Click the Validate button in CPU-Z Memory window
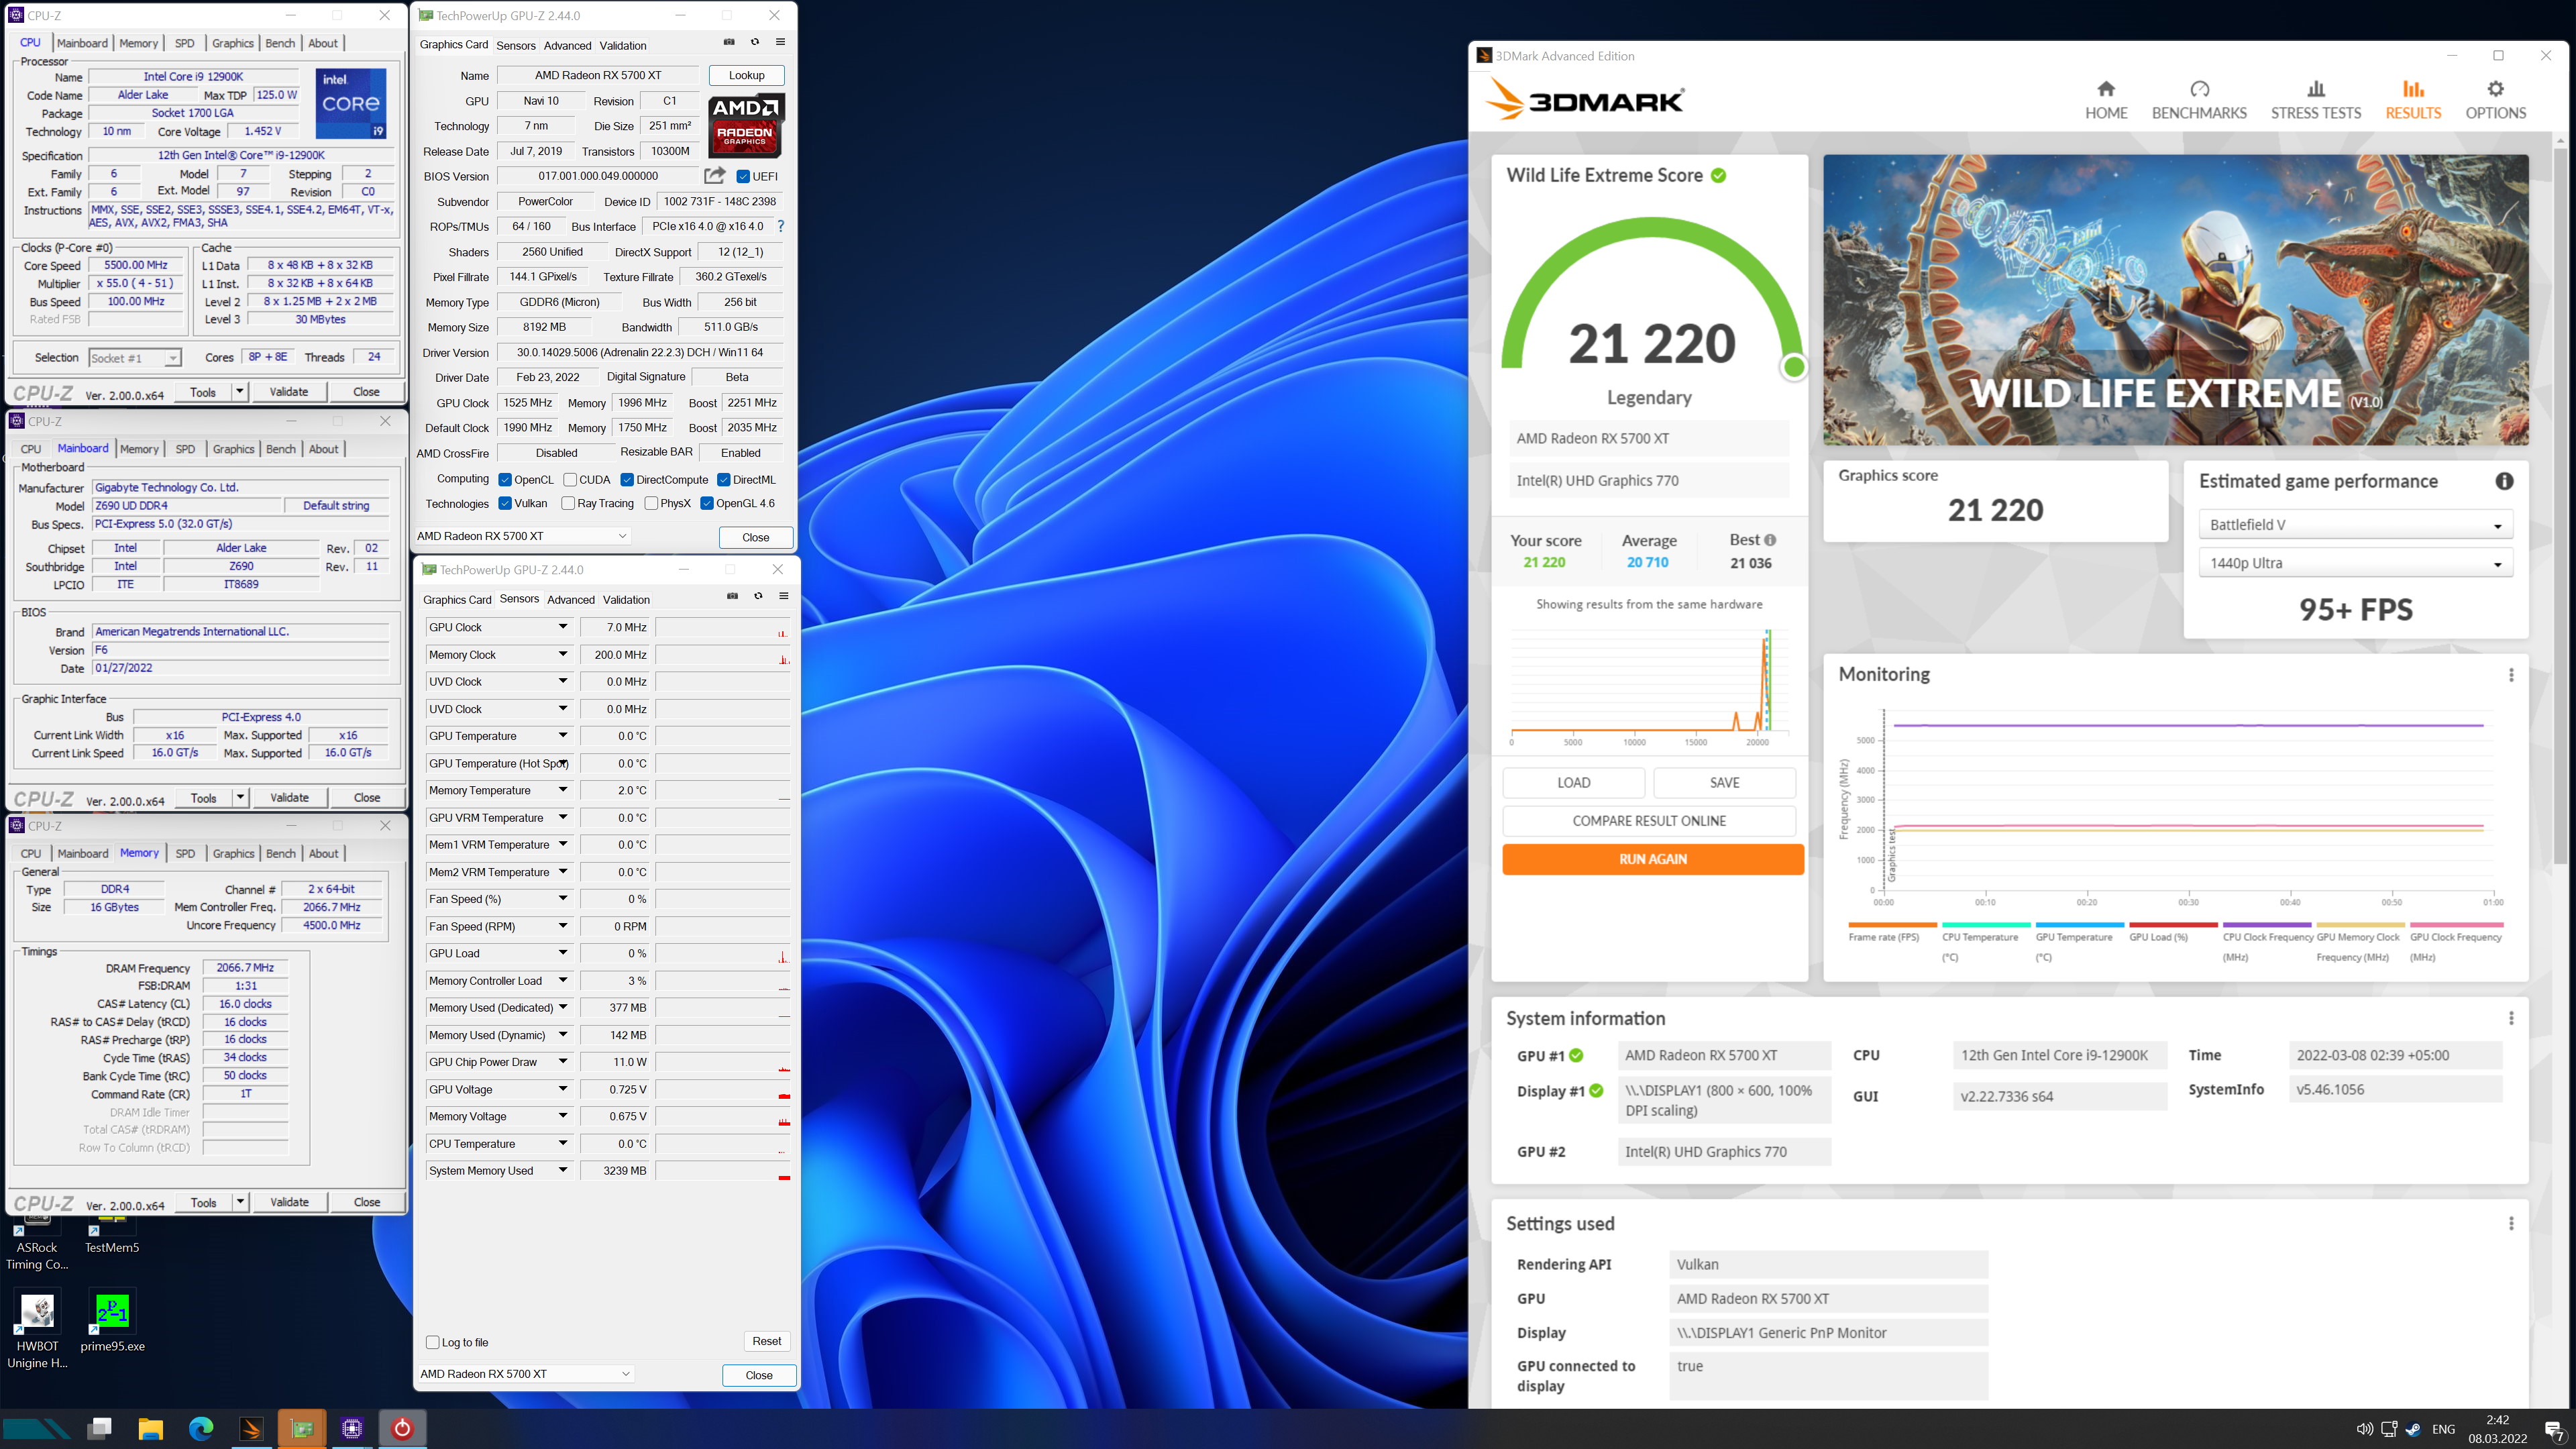This screenshot has width=2576, height=1449. tap(289, 1202)
